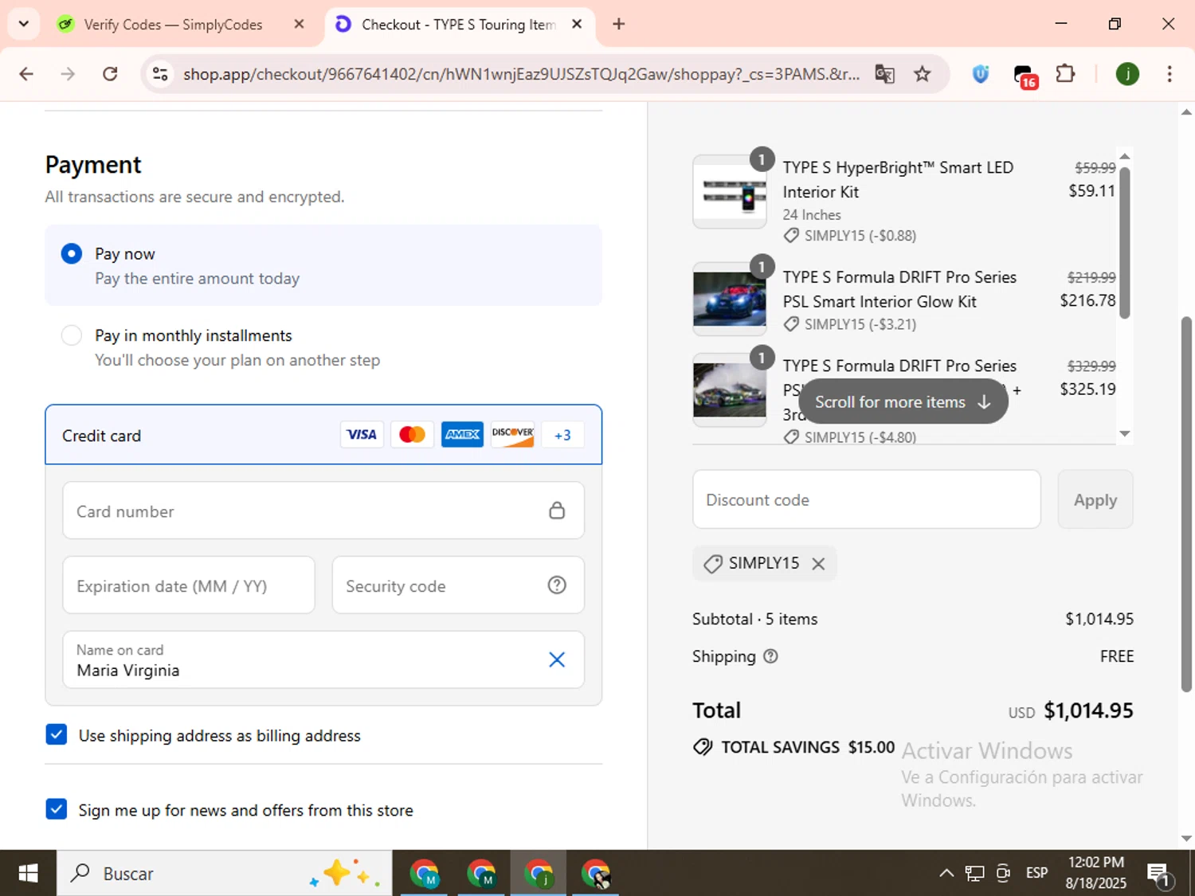Click the browser forward arrow
Viewport: 1195px width, 896px height.
[x=69, y=74]
